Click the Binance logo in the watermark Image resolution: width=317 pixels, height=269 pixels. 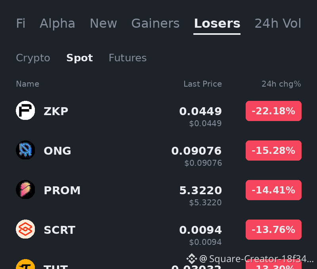(x=192, y=259)
